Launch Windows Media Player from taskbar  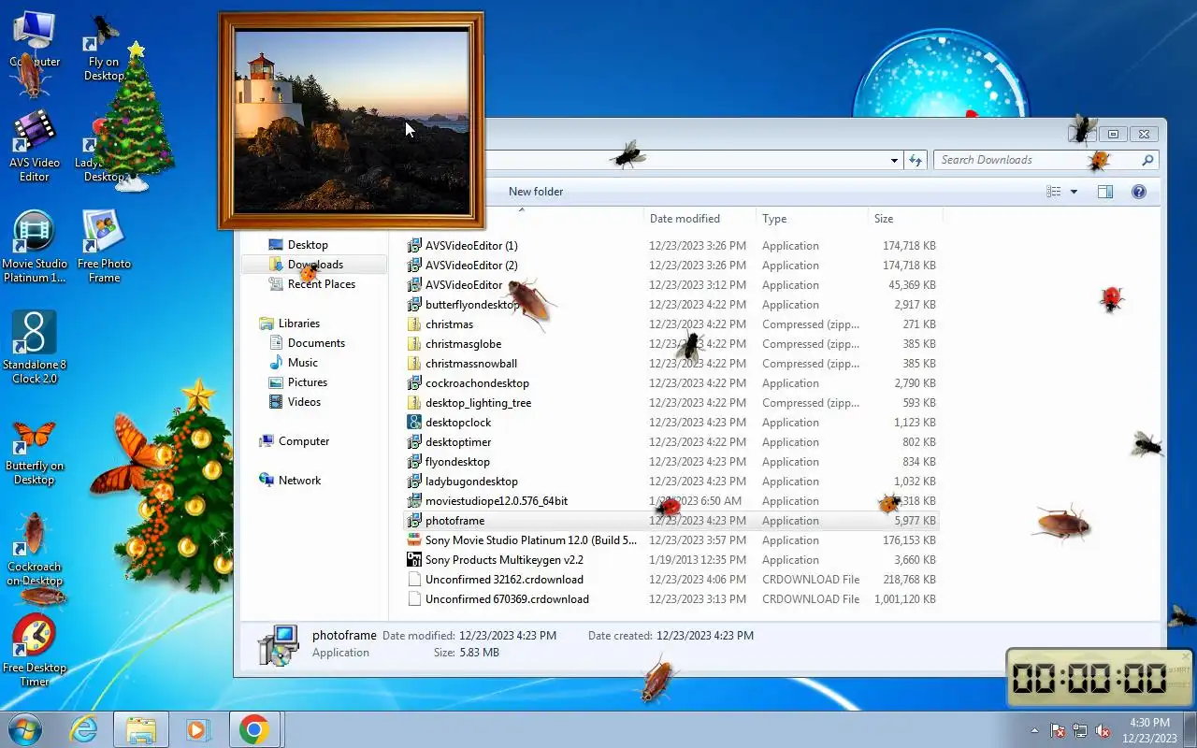pos(198,729)
